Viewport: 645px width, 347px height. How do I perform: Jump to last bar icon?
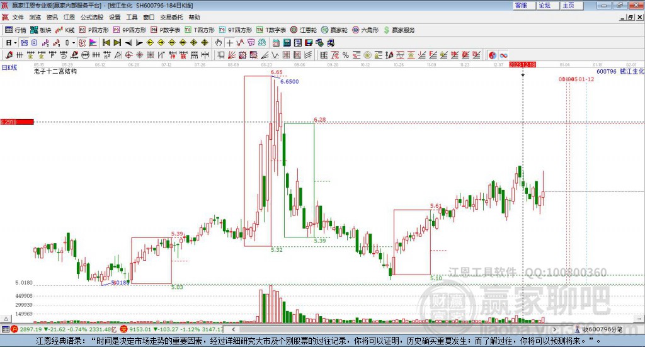point(117,43)
